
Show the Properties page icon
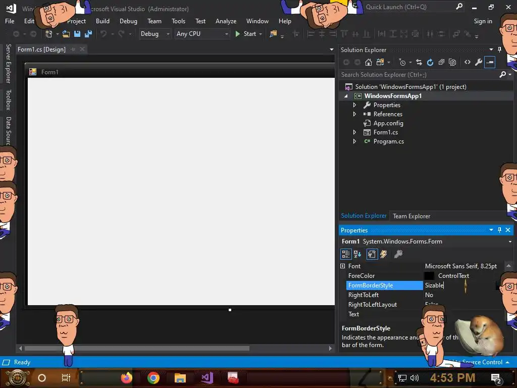[x=372, y=254]
